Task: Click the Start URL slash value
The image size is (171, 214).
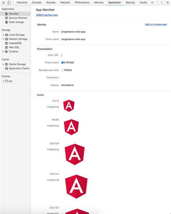Action: (x=62, y=55)
